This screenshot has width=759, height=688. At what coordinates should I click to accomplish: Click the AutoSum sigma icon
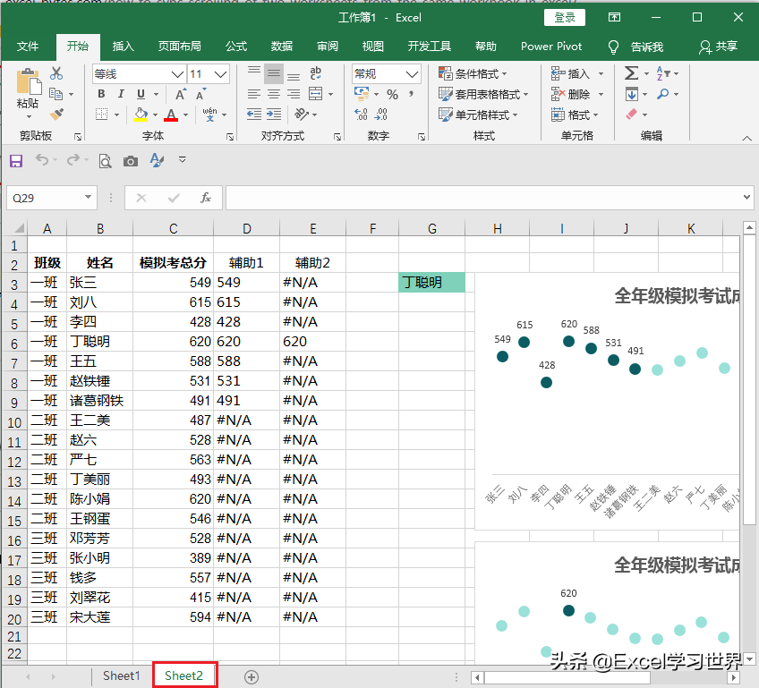point(631,73)
